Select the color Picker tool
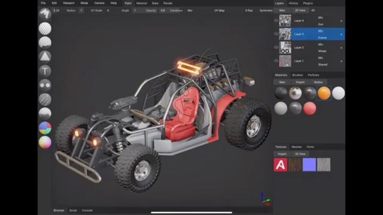Viewport: 383px width, 215px height. pos(45,142)
